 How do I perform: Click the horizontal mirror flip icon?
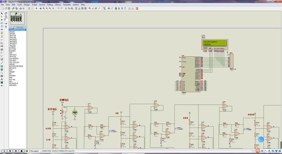tap(6, 23)
